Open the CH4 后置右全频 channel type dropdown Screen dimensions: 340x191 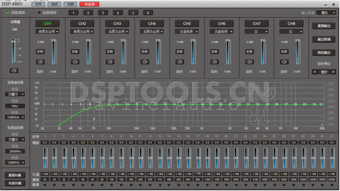tap(152, 31)
